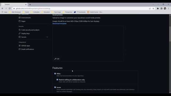Open Web Developer bookmarks folder
Image resolution: width=171 pixels, height=96 pixels.
tap(15, 12)
